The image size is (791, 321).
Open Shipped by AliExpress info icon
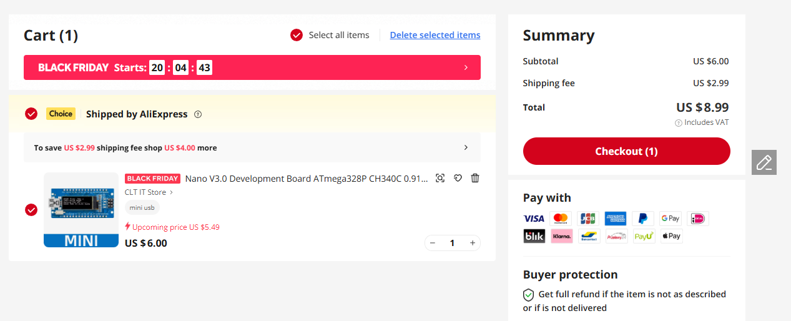click(x=198, y=114)
